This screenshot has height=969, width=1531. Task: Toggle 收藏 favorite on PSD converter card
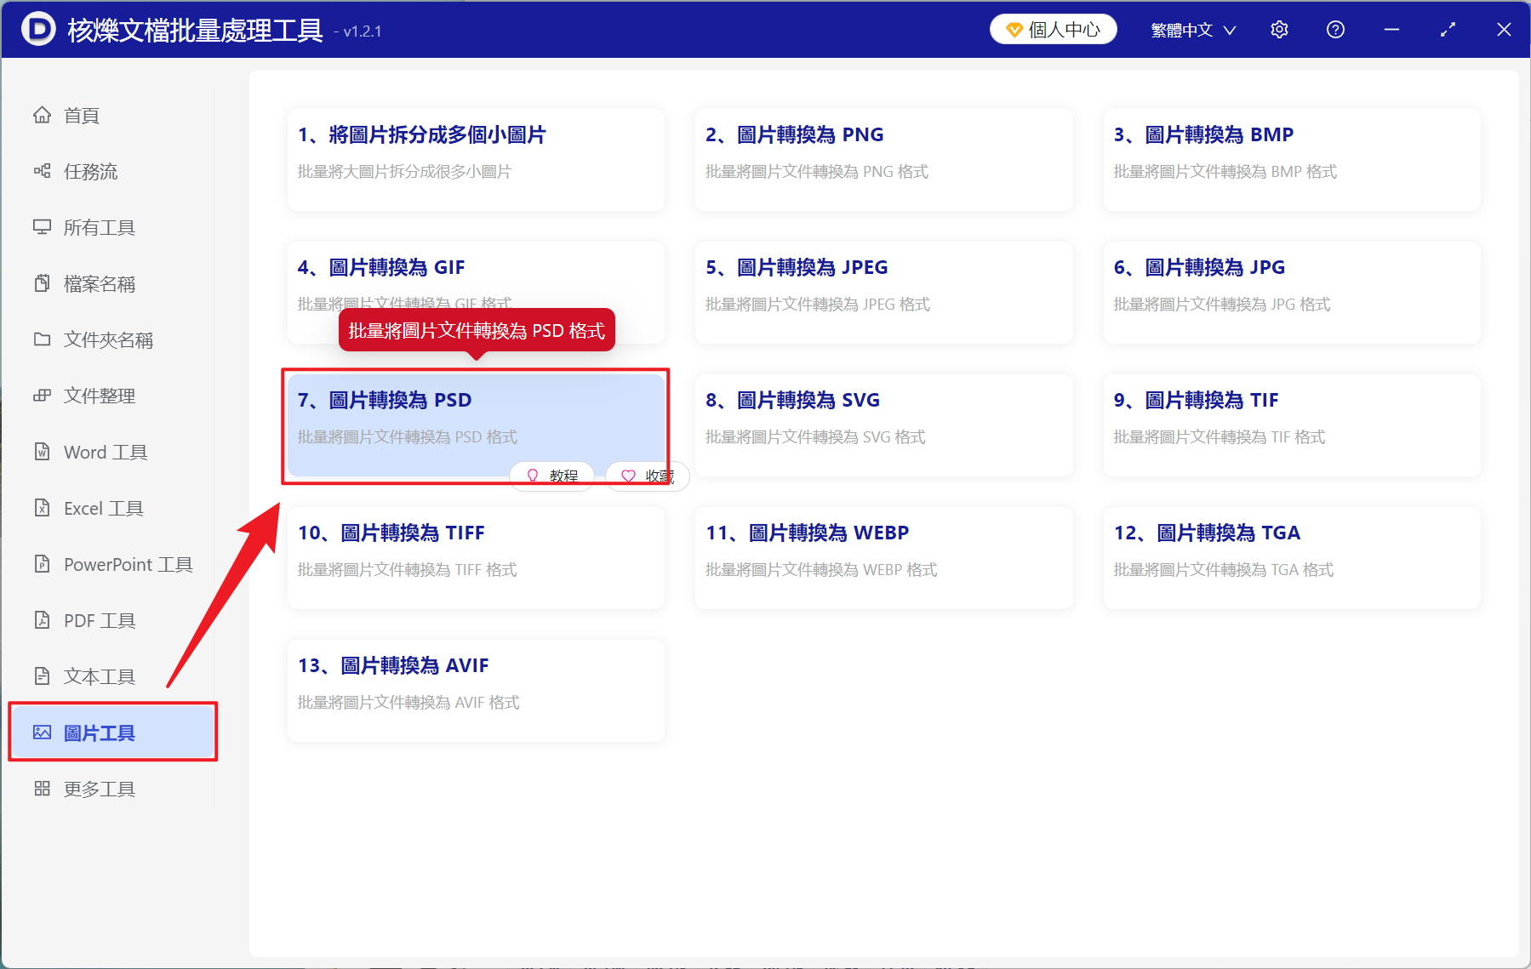tap(647, 476)
